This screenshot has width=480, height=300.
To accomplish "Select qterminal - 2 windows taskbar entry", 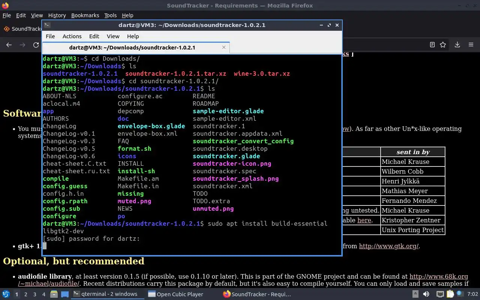I will tap(108, 294).
